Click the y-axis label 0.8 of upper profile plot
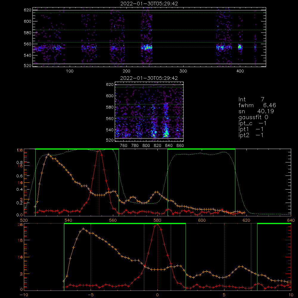 coord(19,162)
